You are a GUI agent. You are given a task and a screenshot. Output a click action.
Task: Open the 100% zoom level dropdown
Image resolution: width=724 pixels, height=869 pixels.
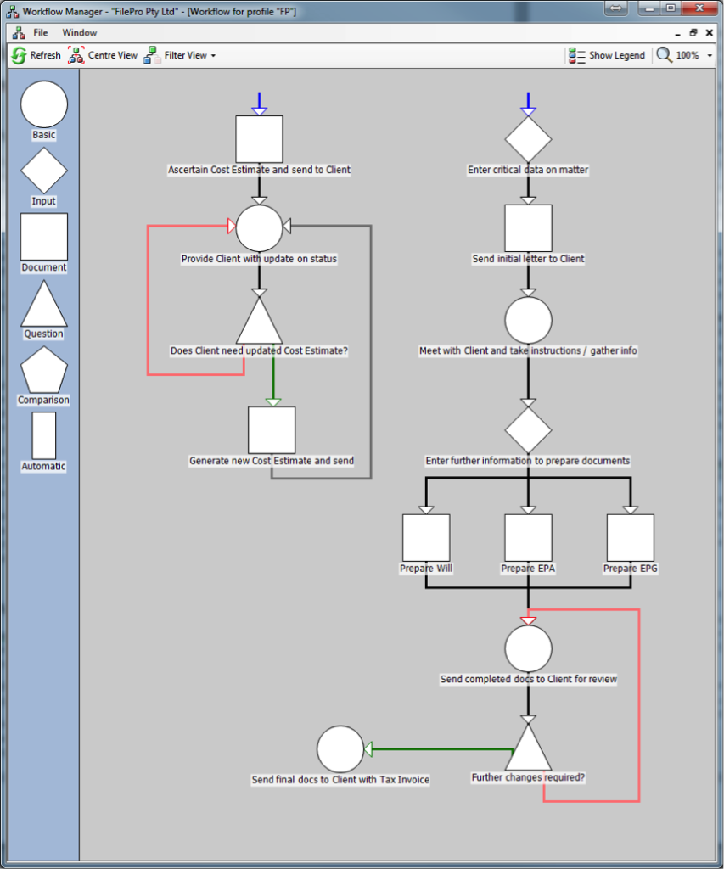click(710, 54)
